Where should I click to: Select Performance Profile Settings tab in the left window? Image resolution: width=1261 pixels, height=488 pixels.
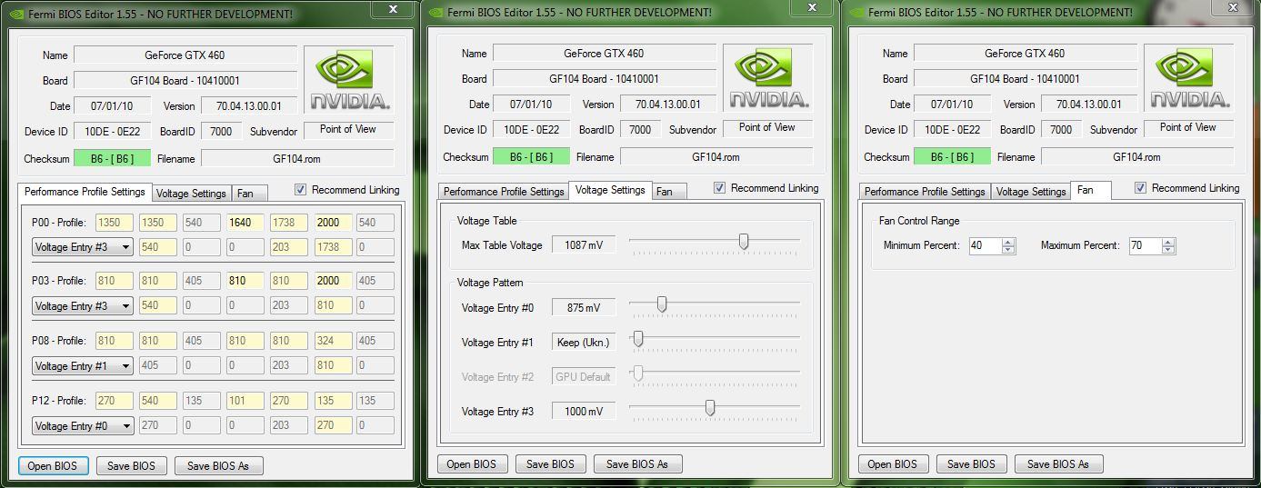pos(85,193)
